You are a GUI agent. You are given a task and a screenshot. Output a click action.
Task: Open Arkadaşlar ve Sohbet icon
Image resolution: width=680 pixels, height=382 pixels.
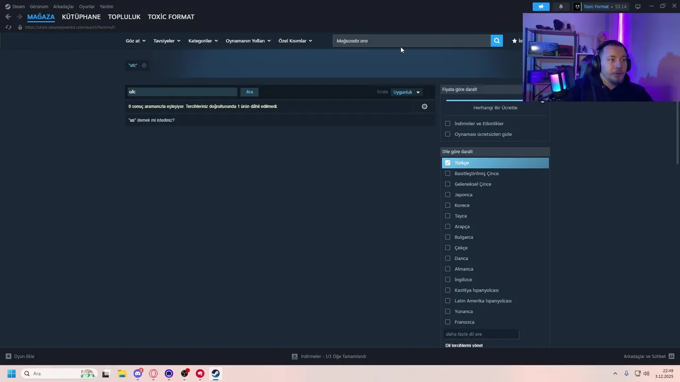(671, 357)
